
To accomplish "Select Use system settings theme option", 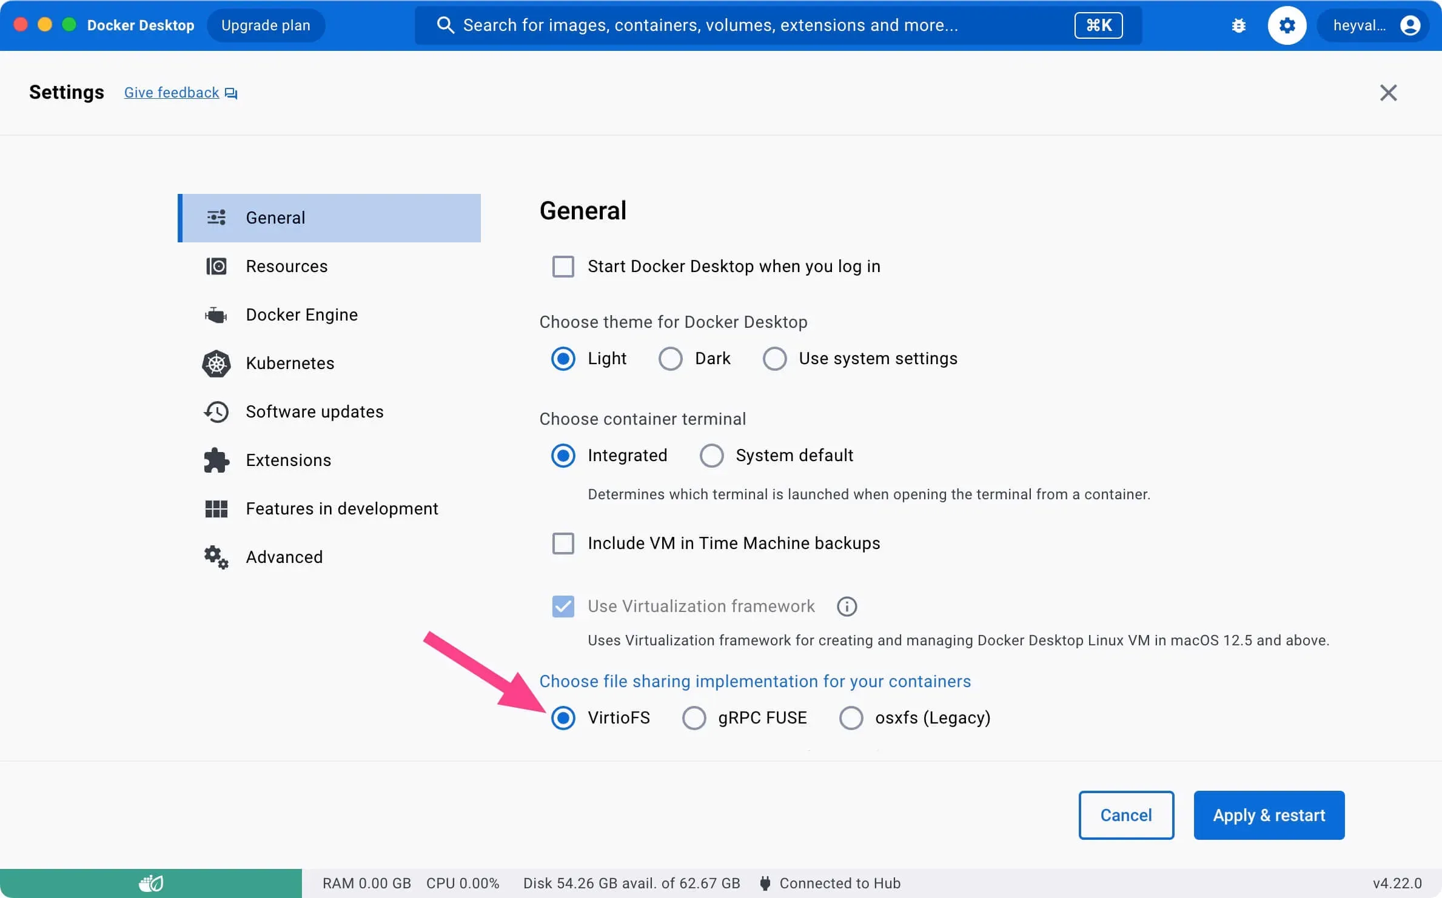I will point(774,359).
